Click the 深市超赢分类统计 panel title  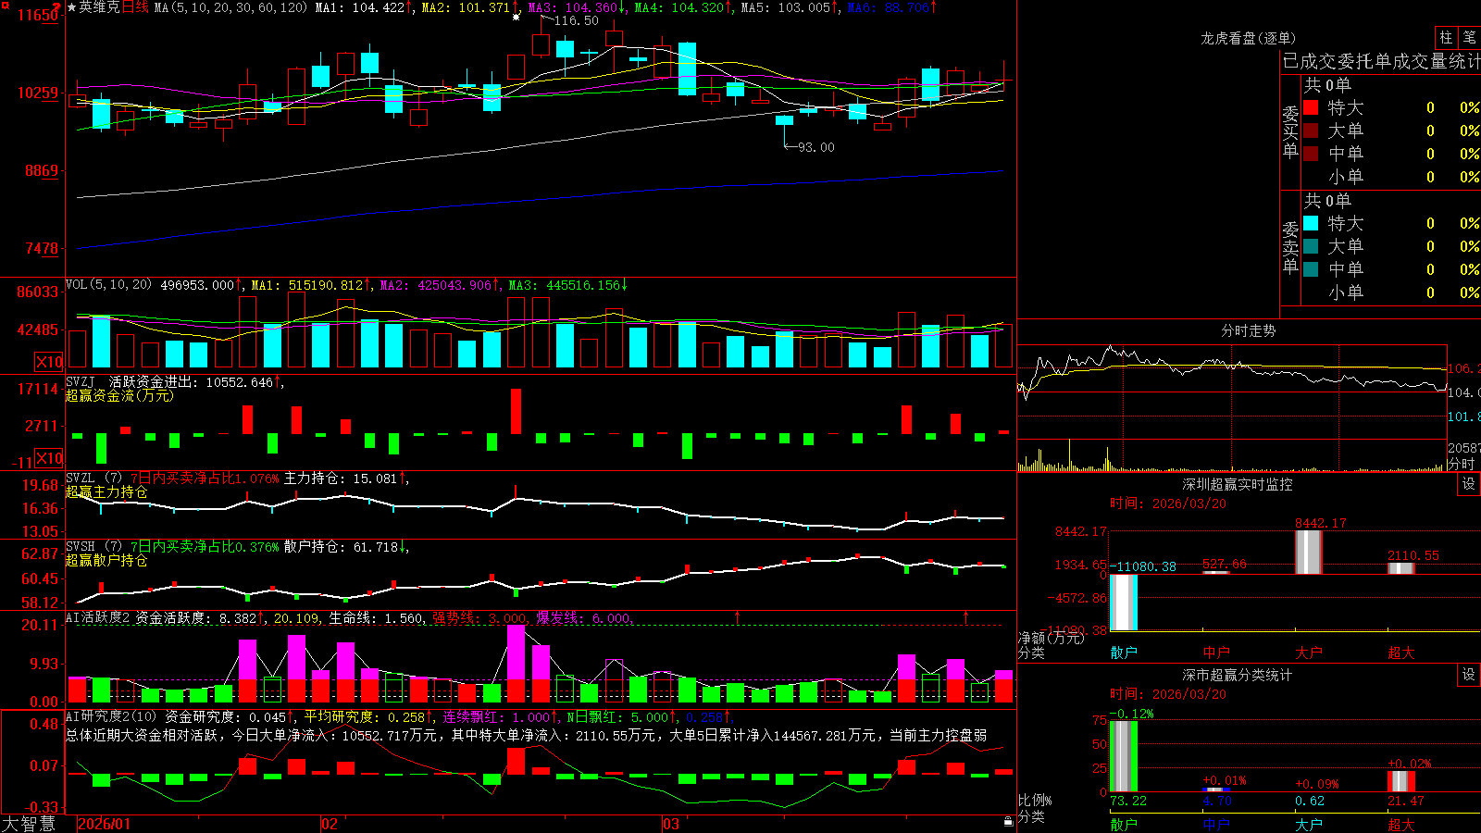coord(1238,675)
